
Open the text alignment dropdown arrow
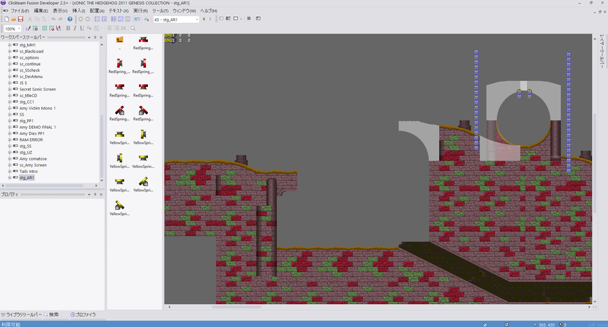pyautogui.click(x=101, y=28)
